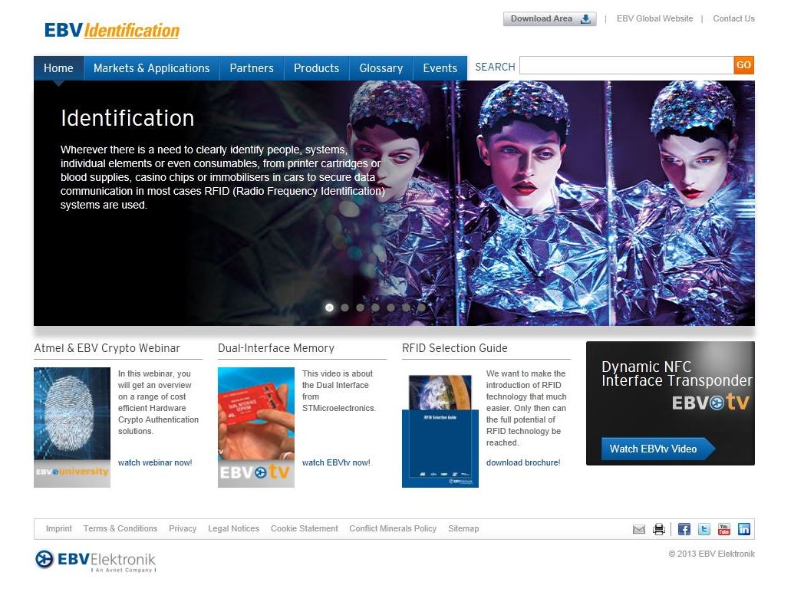804x592 pixels.
Task: Open the Imprint footer link
Action: pos(58,528)
